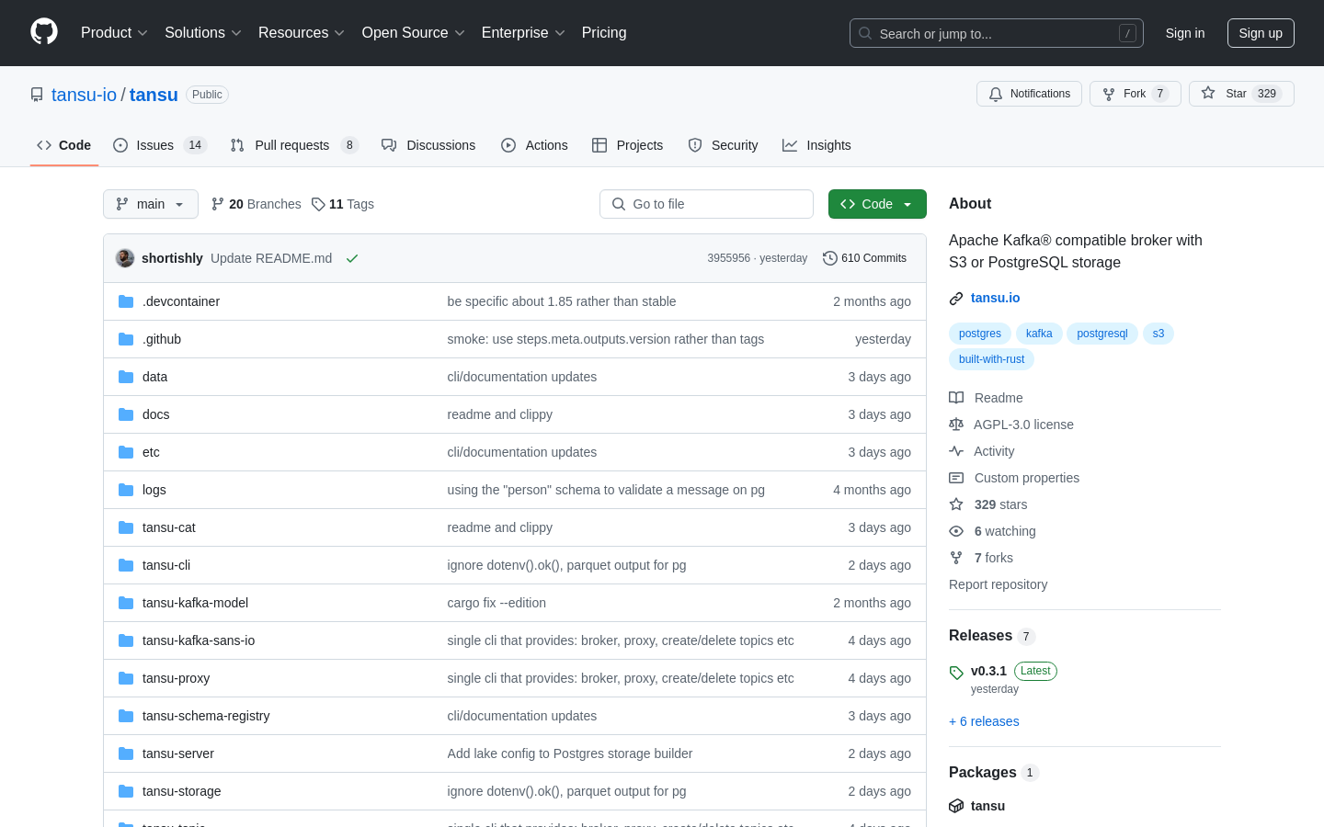Open commit history with clock icon
Viewport: 1324px width, 827px height.
coord(864,258)
